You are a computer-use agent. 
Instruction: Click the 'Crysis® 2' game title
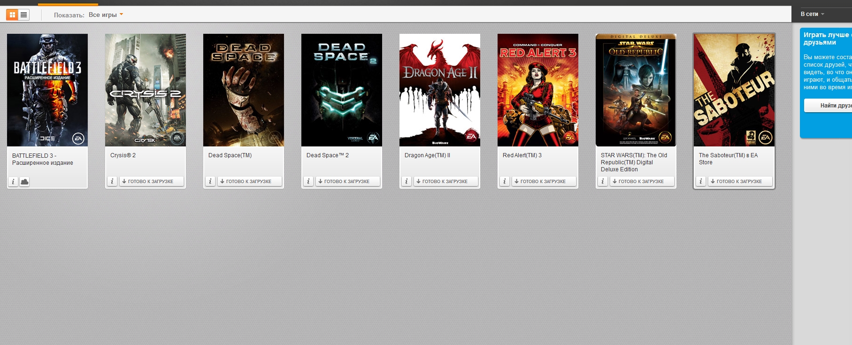(123, 155)
